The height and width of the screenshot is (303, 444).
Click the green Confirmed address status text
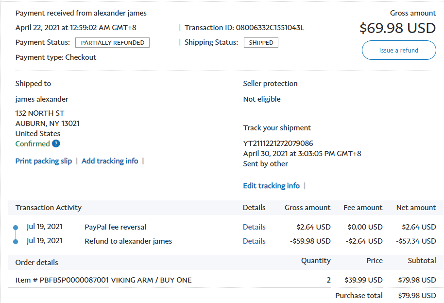33,144
